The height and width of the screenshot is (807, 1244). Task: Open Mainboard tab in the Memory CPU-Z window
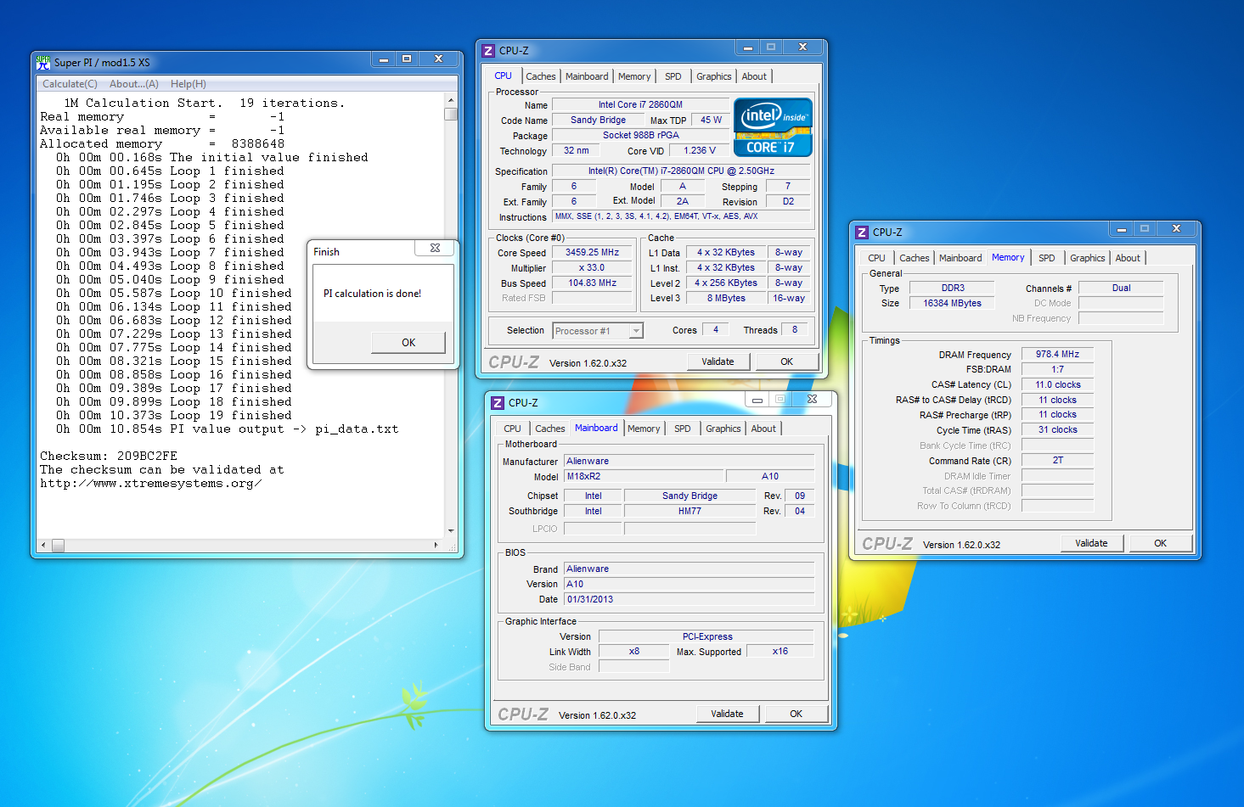(960, 258)
